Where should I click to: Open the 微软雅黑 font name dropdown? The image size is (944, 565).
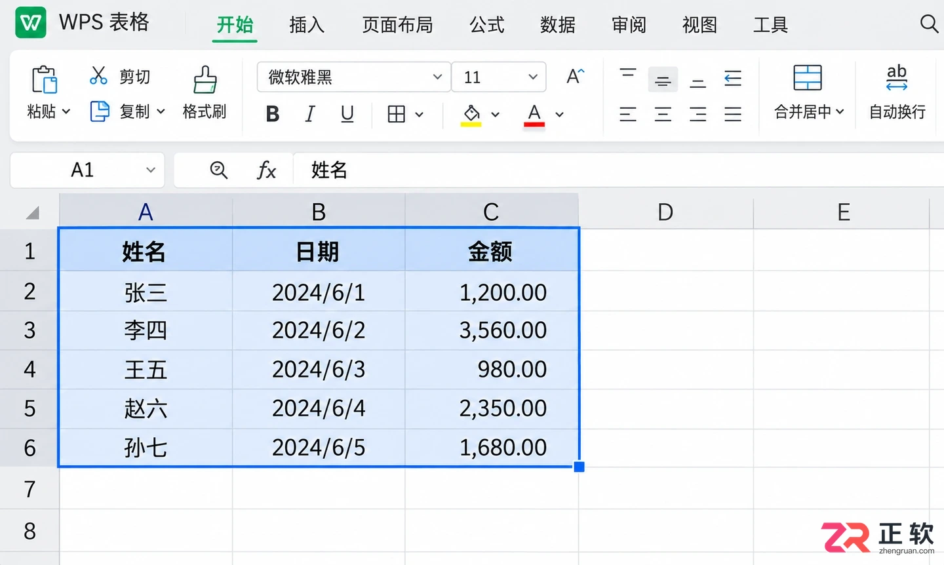click(438, 77)
